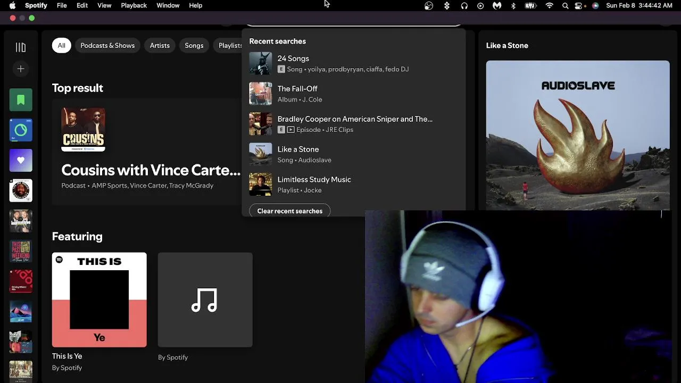Click 24 Songs artwork thumbnail
Image resolution: width=681 pixels, height=383 pixels.
(x=260, y=63)
